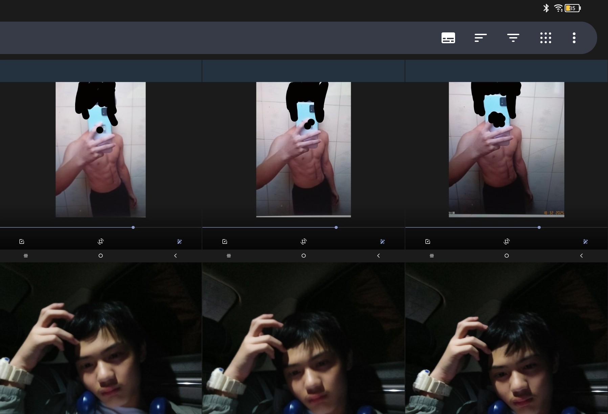Open the sort order options

click(x=480, y=38)
